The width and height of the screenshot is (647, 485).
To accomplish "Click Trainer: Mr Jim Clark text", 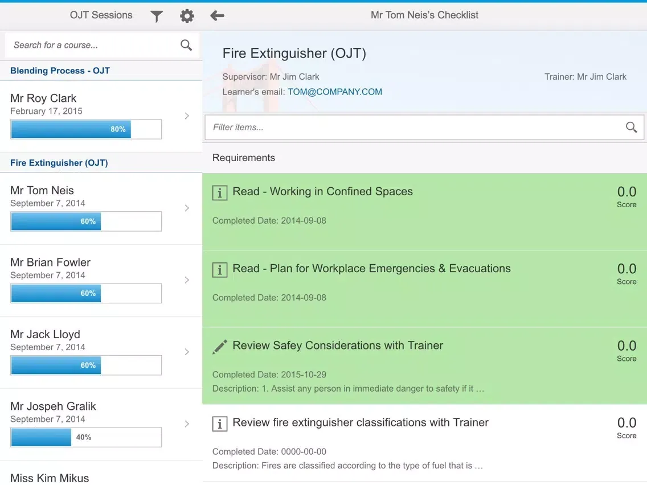I will click(585, 77).
